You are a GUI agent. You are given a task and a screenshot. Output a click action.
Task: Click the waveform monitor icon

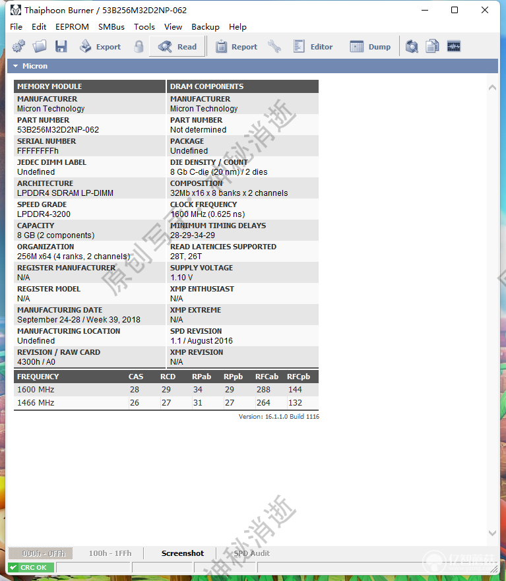(454, 47)
